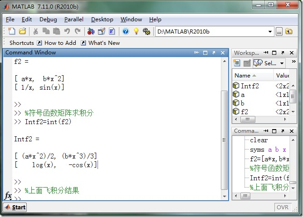Open Simulink library icon
This screenshot has height=217, width=303.
(x=91, y=31)
